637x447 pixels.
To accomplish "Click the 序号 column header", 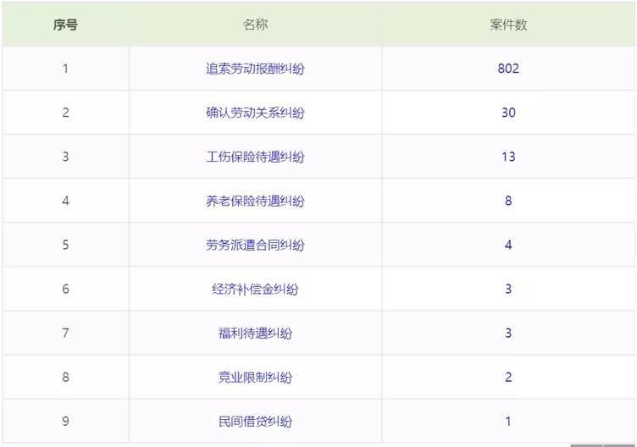I will point(65,25).
